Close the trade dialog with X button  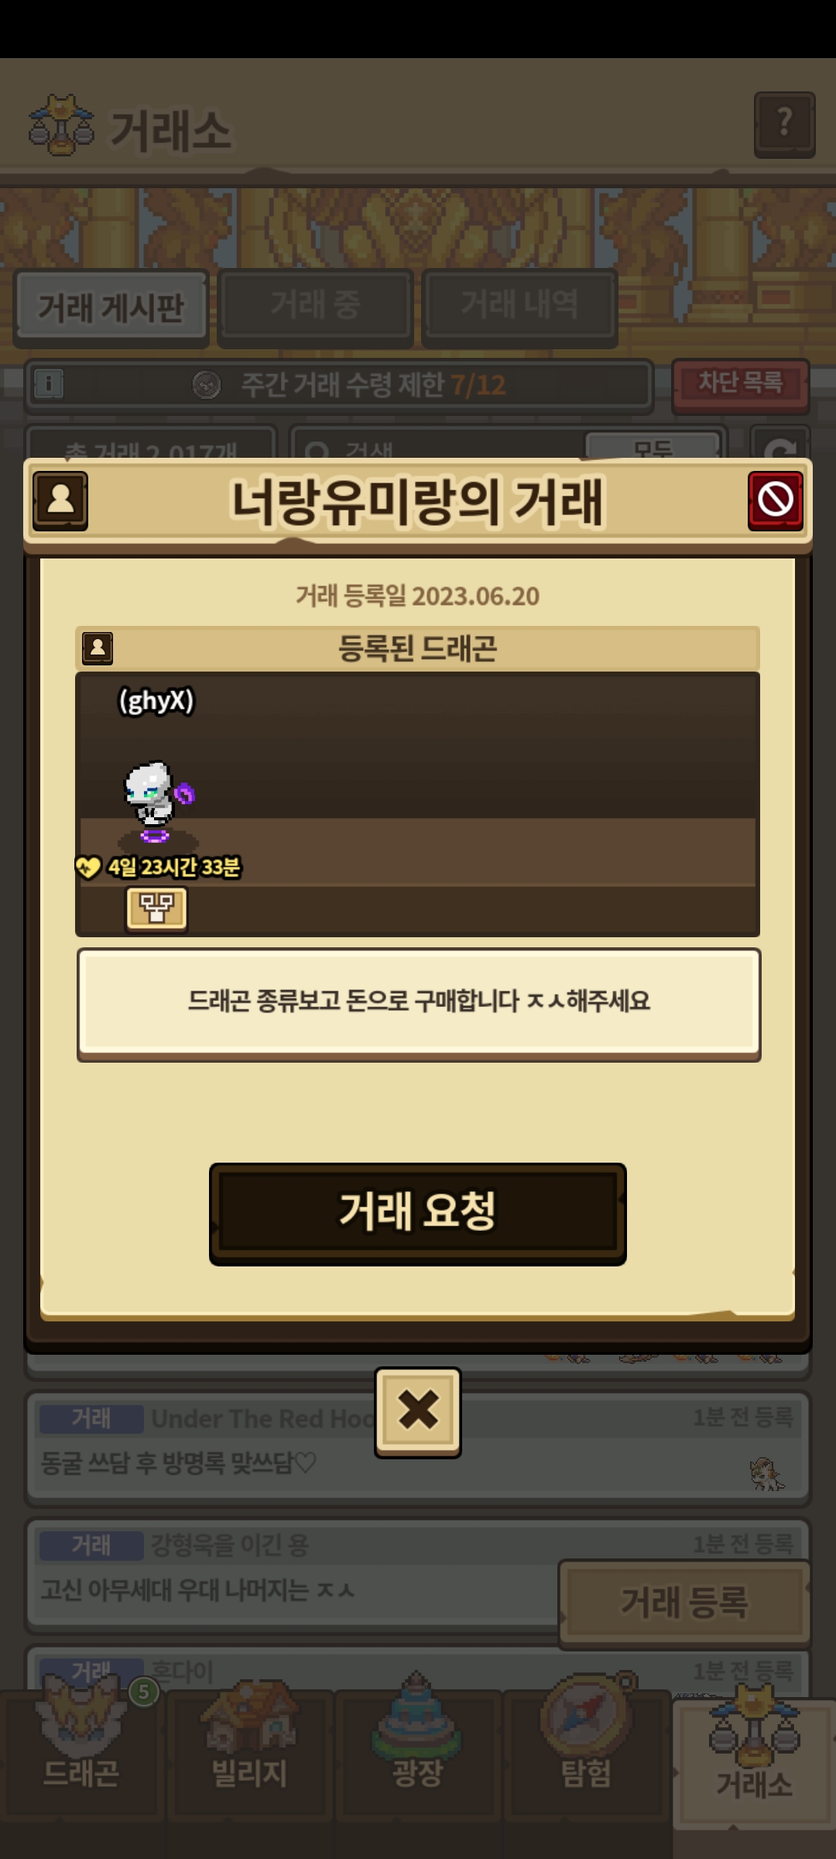point(418,1411)
